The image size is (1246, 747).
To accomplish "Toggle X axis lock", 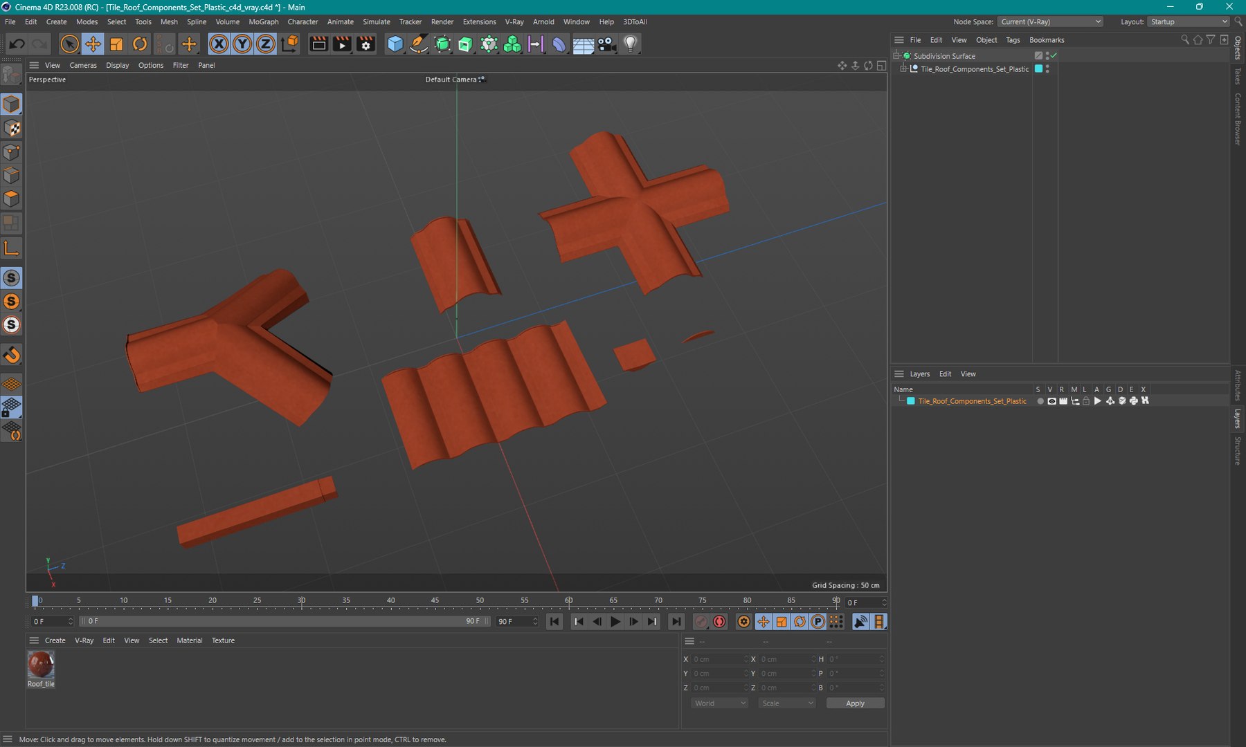I will pos(219,44).
